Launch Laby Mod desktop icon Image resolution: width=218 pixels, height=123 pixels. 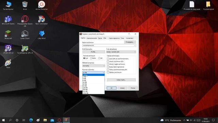(42, 35)
